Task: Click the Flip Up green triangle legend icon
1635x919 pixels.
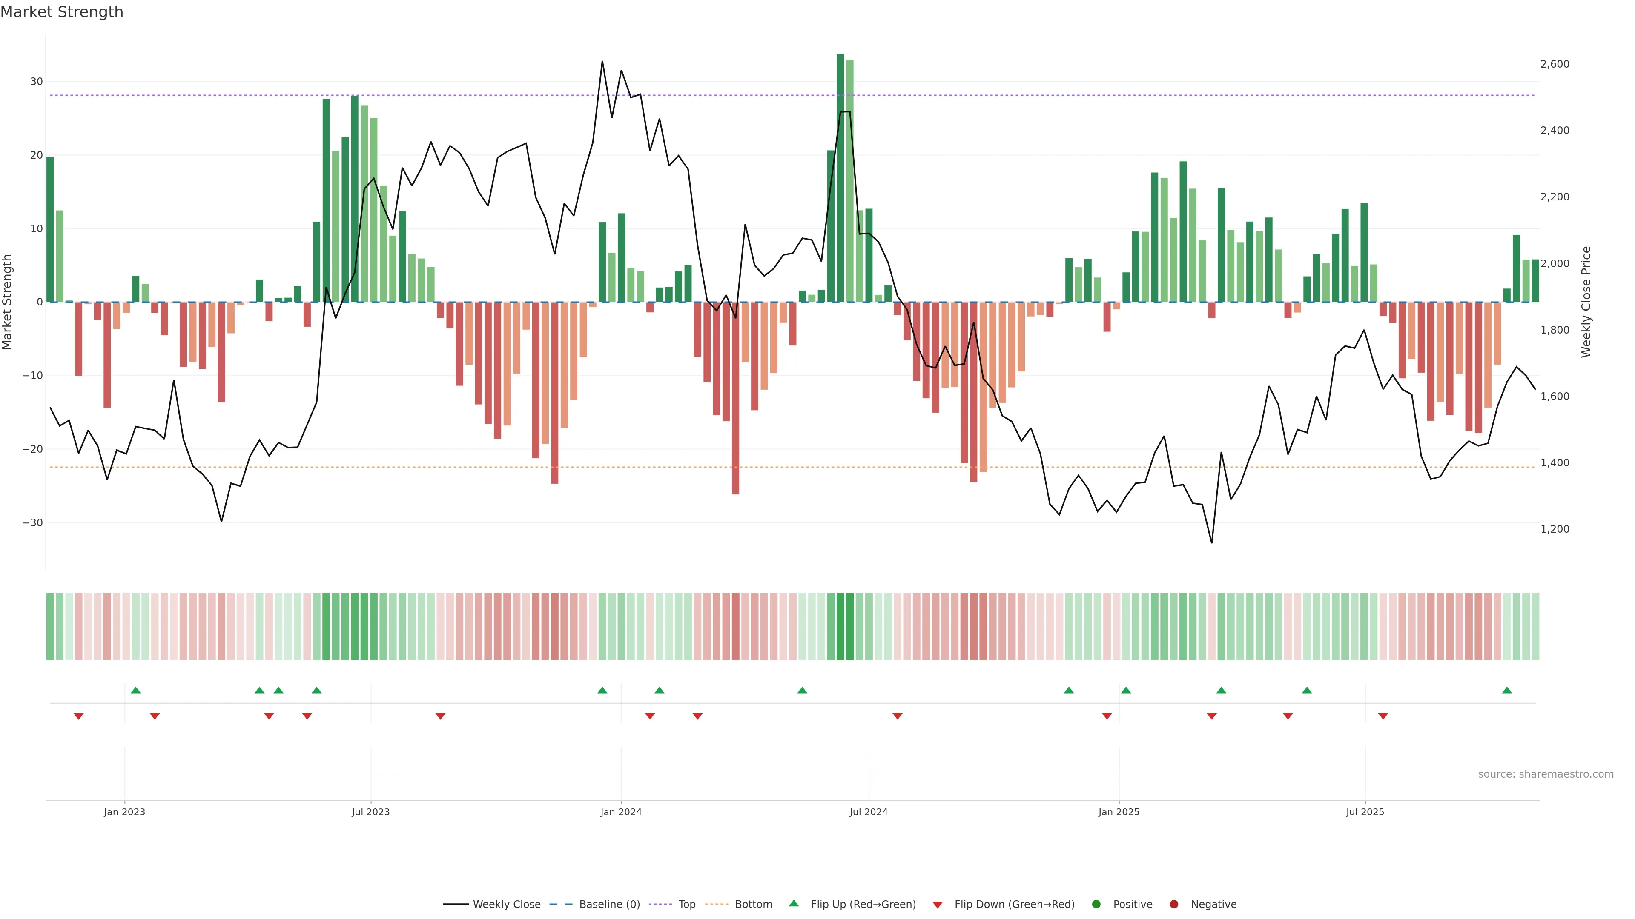Action: click(x=793, y=903)
